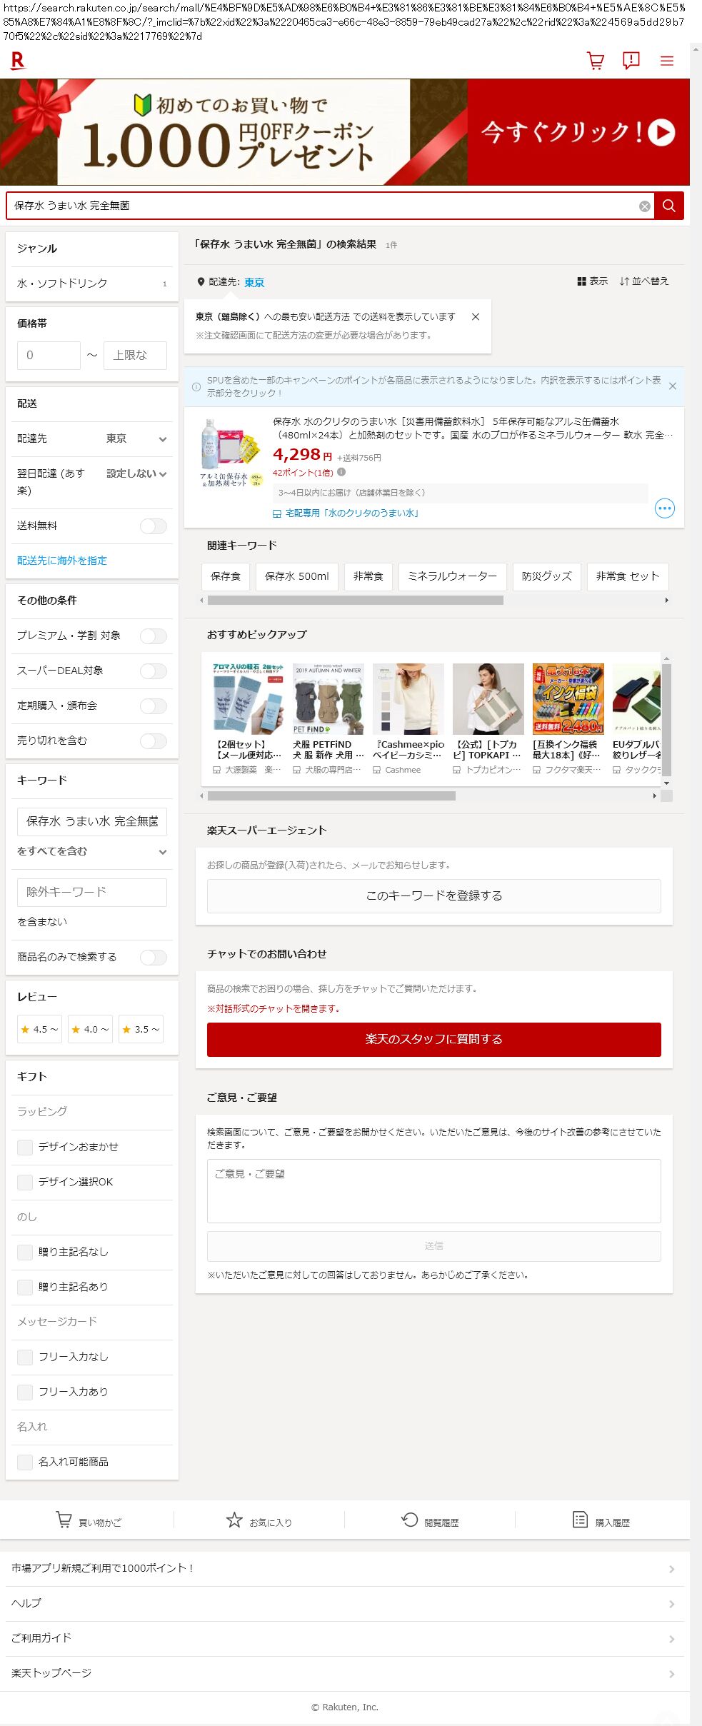This screenshot has height=1726, width=702.
Task: Expand 市場アプリ新規ご利用で1000ポイント row
Action: [345, 1568]
